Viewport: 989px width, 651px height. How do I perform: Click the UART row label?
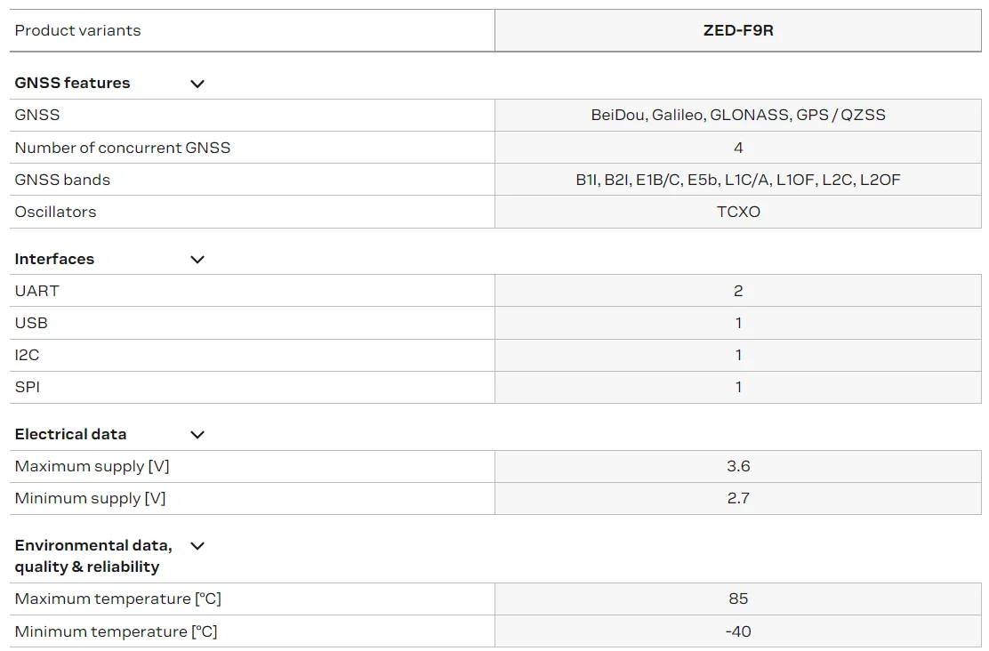point(37,291)
